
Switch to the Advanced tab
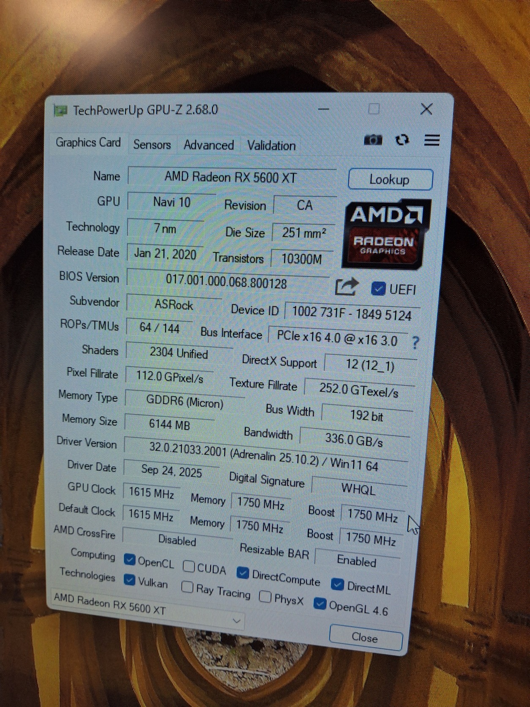click(209, 145)
